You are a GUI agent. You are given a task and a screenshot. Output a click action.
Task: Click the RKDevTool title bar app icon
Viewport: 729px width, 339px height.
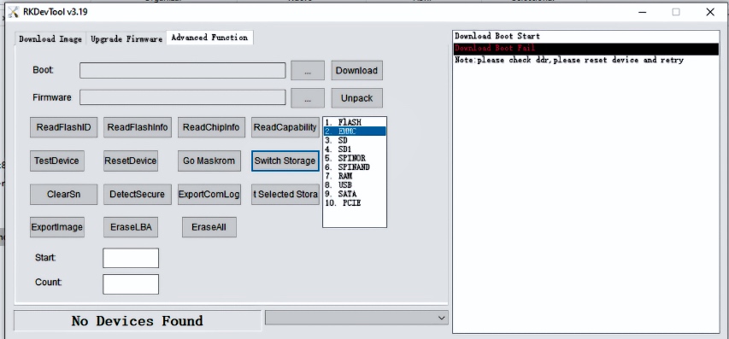(x=14, y=12)
